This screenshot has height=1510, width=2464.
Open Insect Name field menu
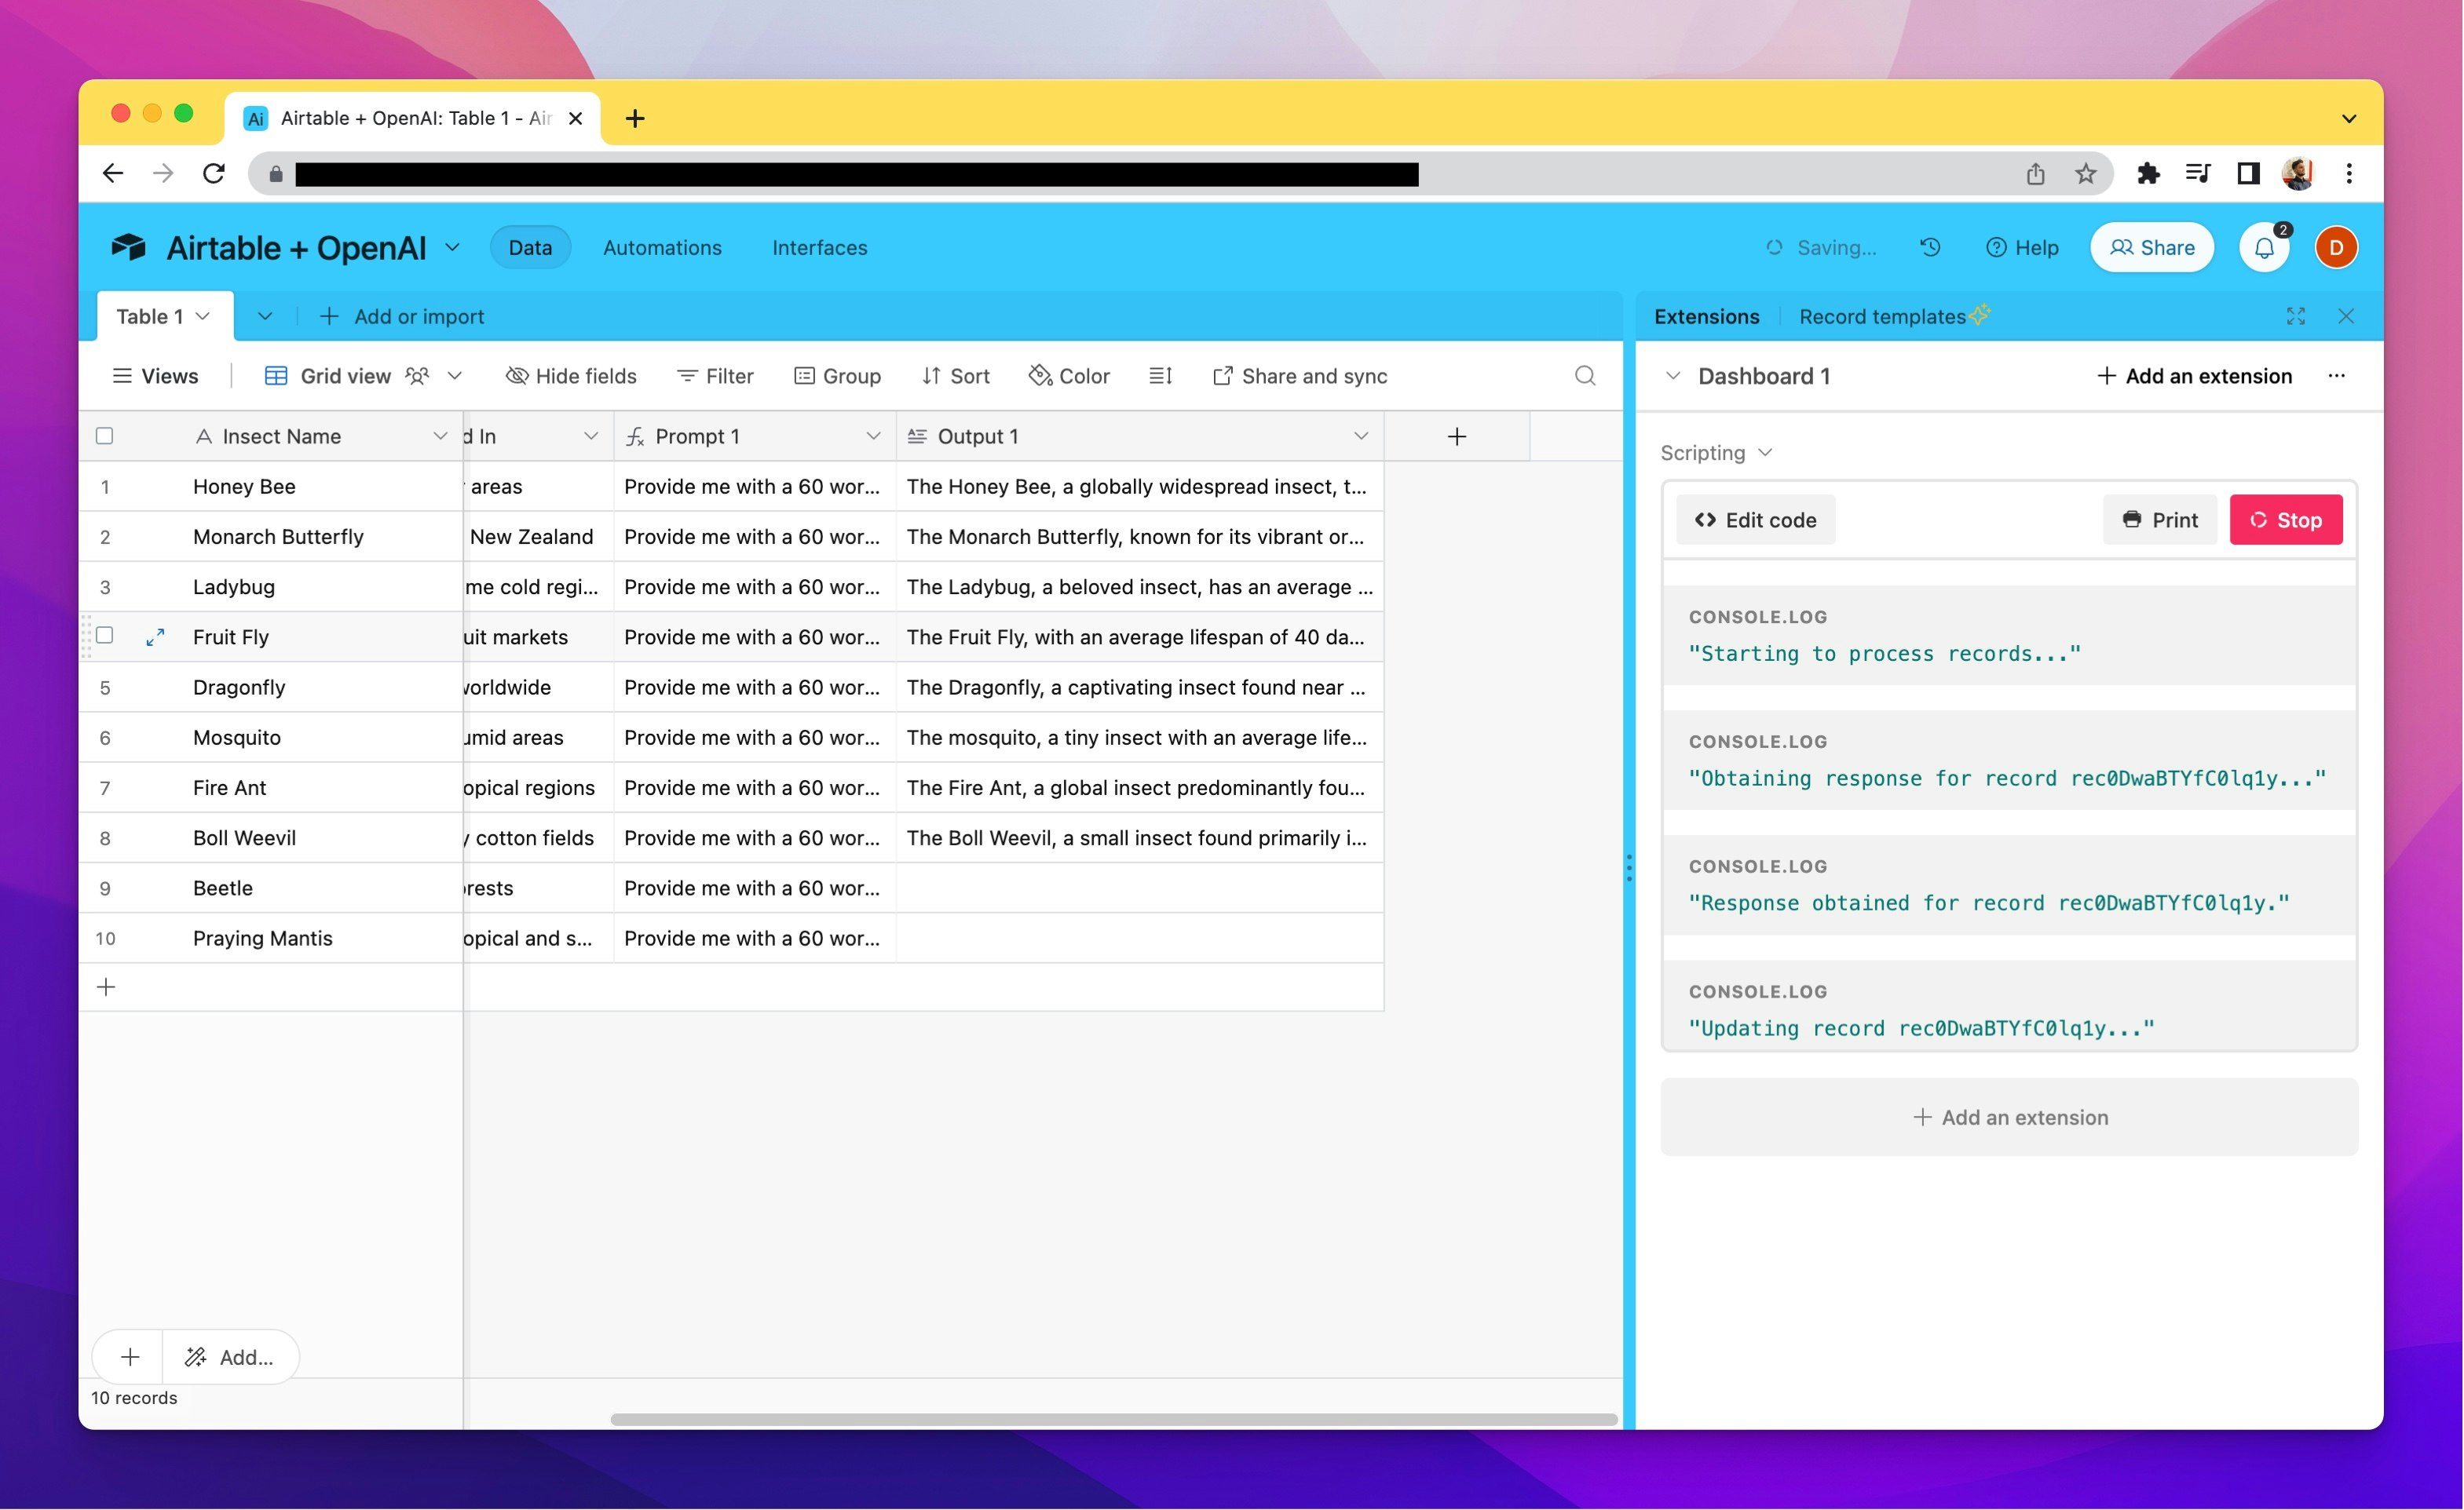click(439, 436)
